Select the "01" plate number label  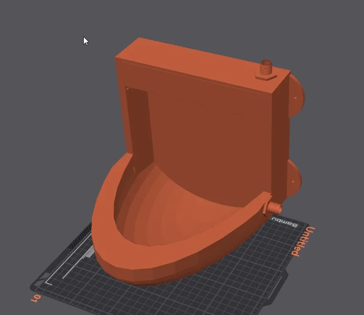(36, 298)
